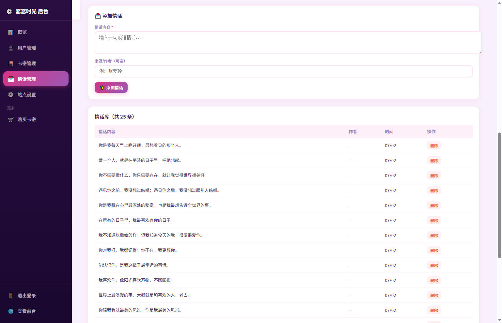Click the 退出登录 door icon
Image resolution: width=502 pixels, height=323 pixels.
pyautogui.click(x=11, y=296)
